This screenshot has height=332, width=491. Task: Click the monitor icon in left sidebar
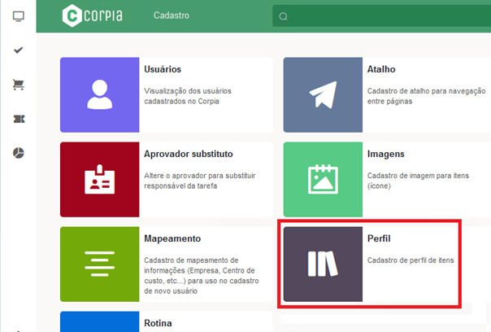tap(18, 16)
